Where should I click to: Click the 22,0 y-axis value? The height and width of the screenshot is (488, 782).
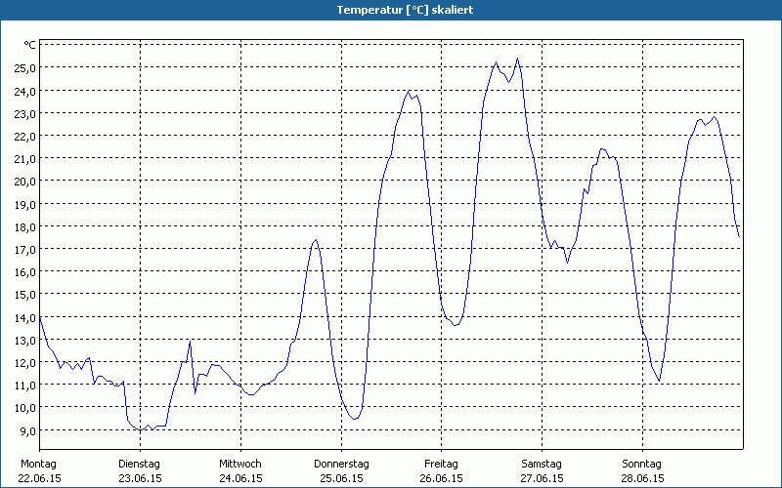[25, 136]
